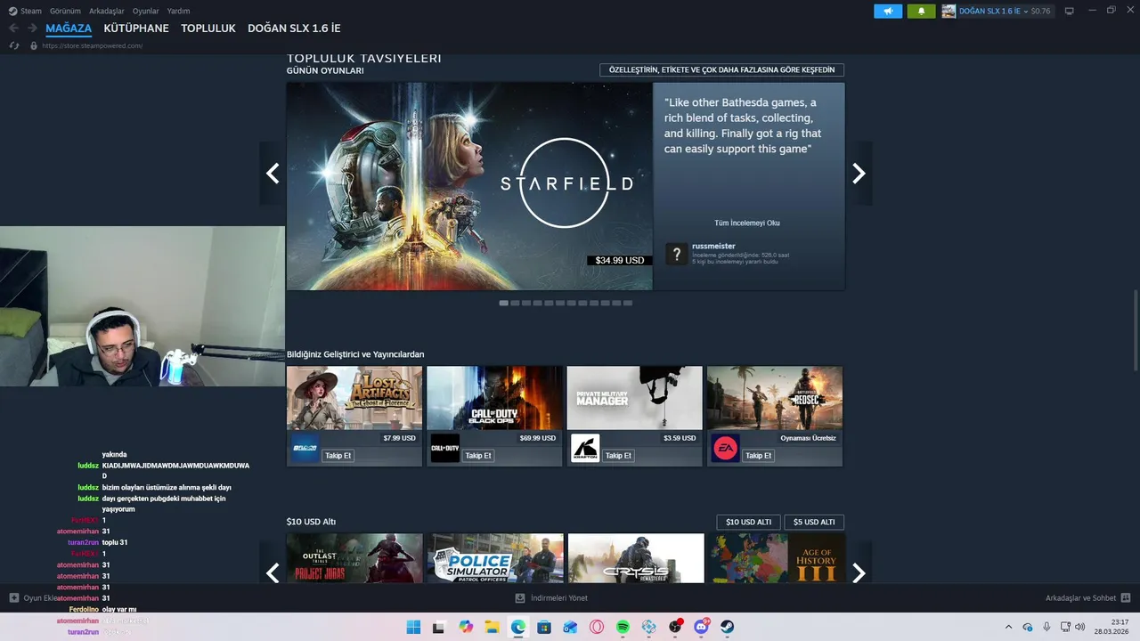Click the publisher logo under Lost Artifacts
Viewport: 1140px width, 641px height.
(x=305, y=448)
